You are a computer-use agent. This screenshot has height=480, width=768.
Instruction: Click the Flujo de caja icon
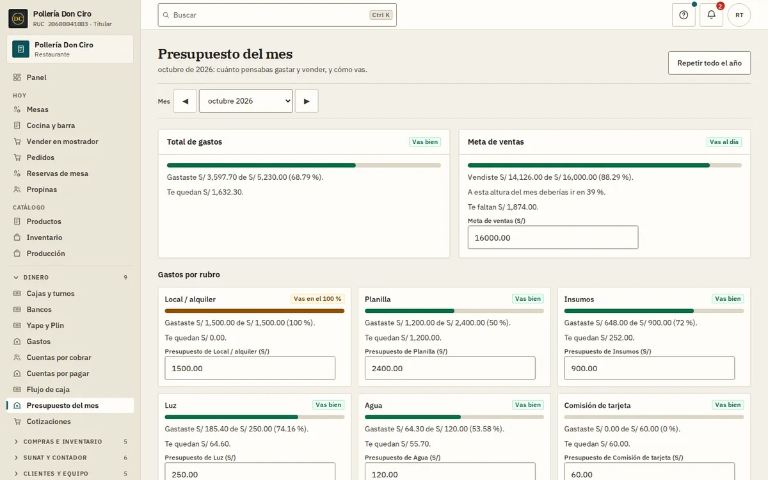[x=17, y=390]
